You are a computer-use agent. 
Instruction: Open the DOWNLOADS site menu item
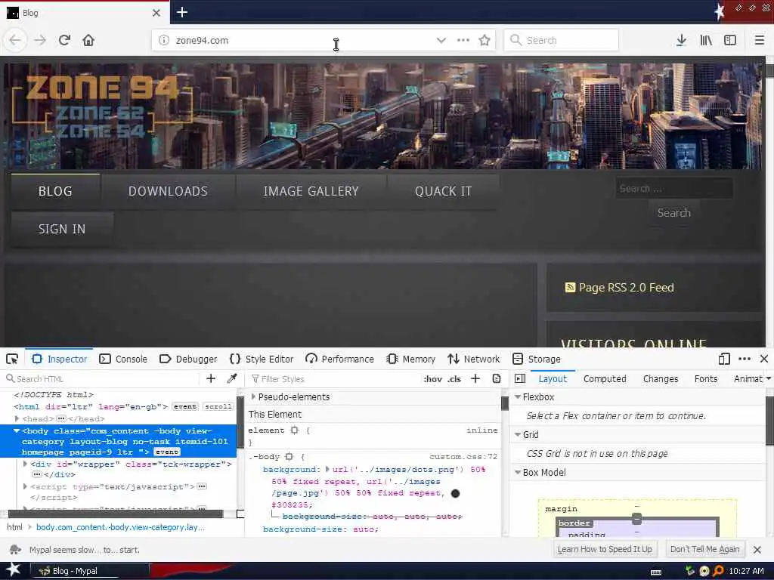click(168, 191)
